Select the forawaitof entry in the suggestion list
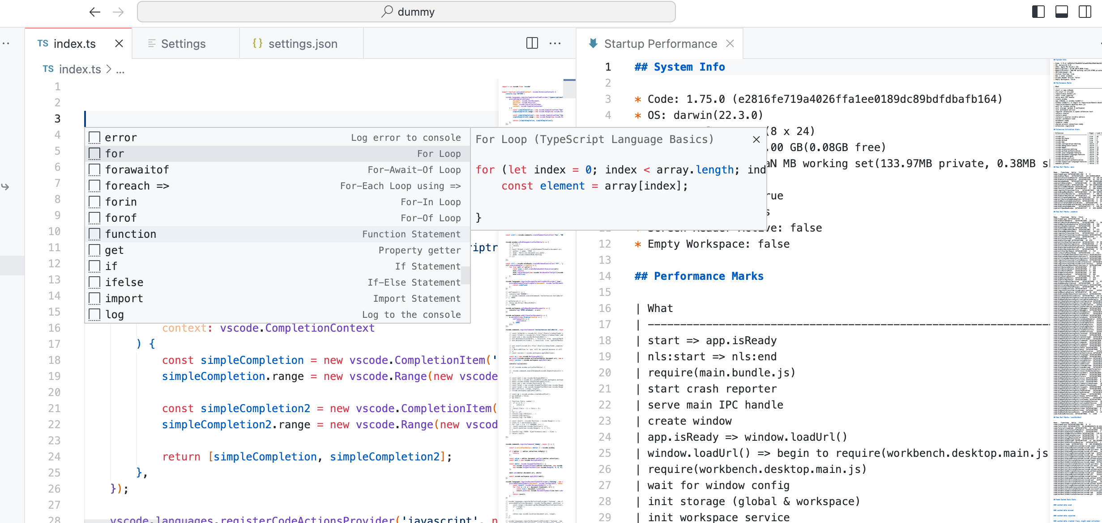 pyautogui.click(x=137, y=169)
